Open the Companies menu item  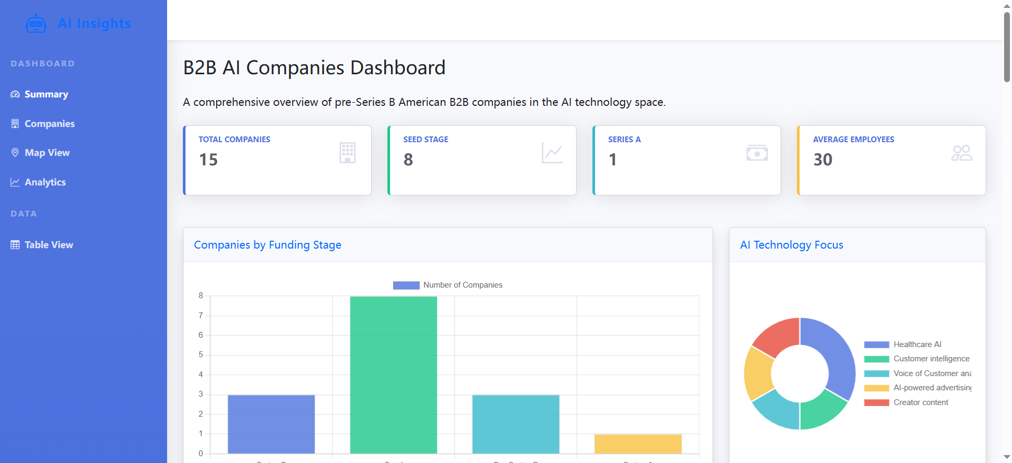click(50, 124)
